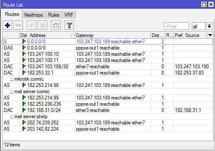The width and height of the screenshot is (215, 151).
Task: Select route 203.142.82.224
Action: click(x=108, y=129)
